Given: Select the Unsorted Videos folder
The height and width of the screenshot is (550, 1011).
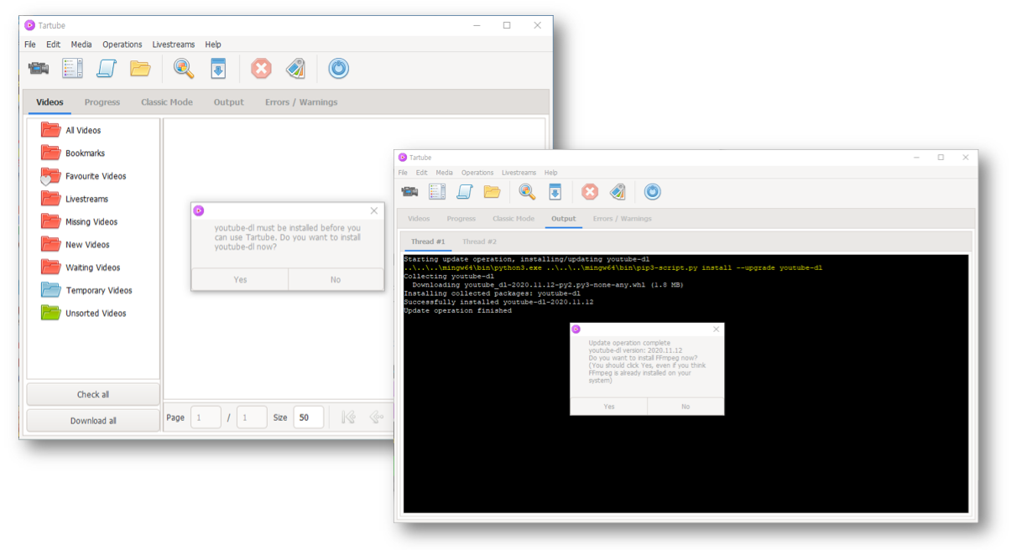Looking at the screenshot, I should tap(96, 313).
